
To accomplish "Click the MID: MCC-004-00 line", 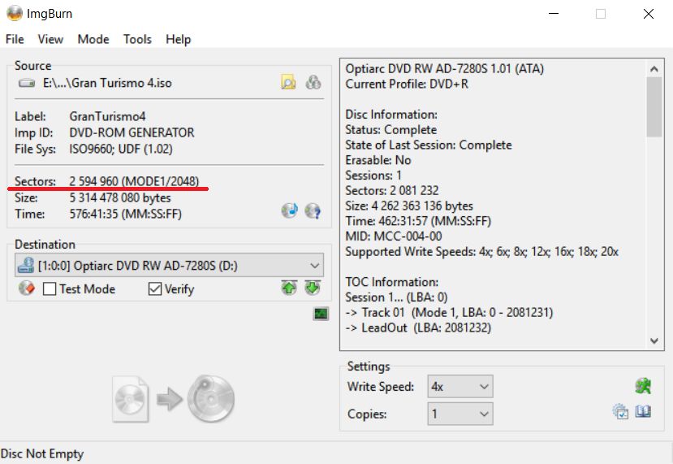I will point(394,236).
